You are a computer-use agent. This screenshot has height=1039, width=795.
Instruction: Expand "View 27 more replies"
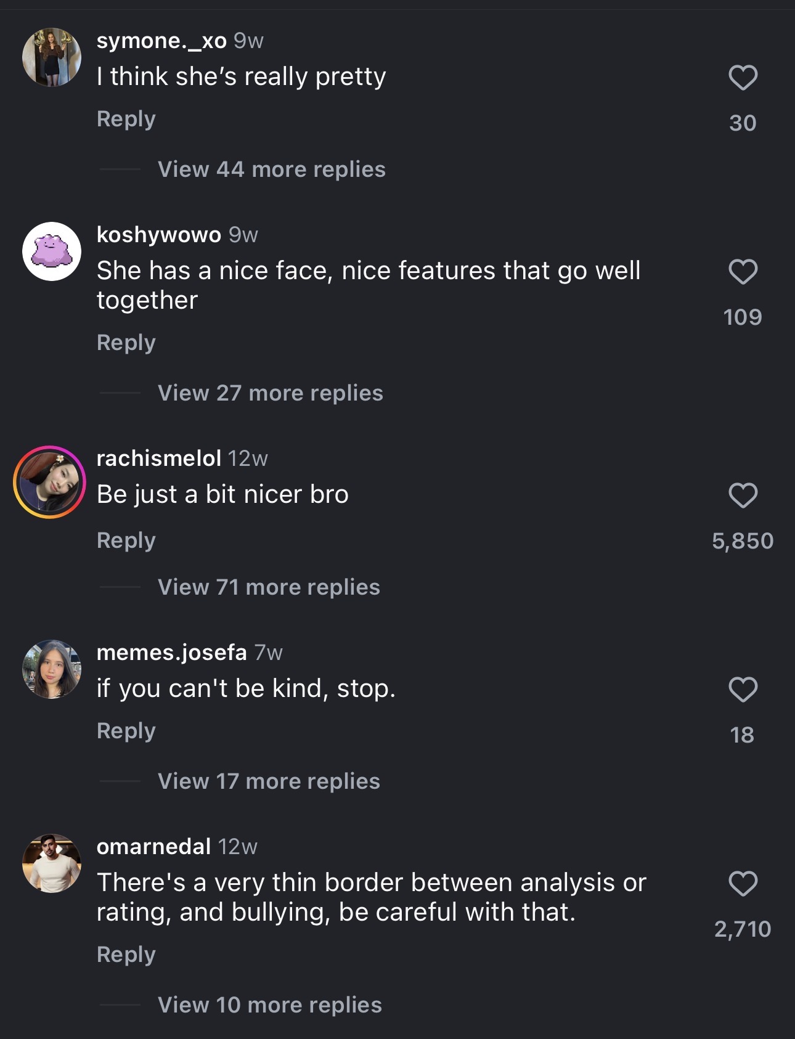point(270,393)
